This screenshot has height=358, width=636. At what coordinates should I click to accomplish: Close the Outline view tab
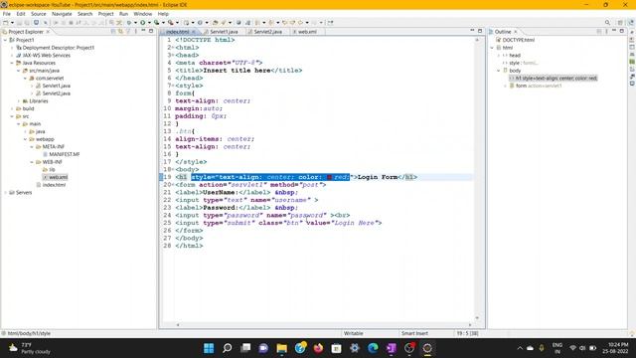(516, 32)
